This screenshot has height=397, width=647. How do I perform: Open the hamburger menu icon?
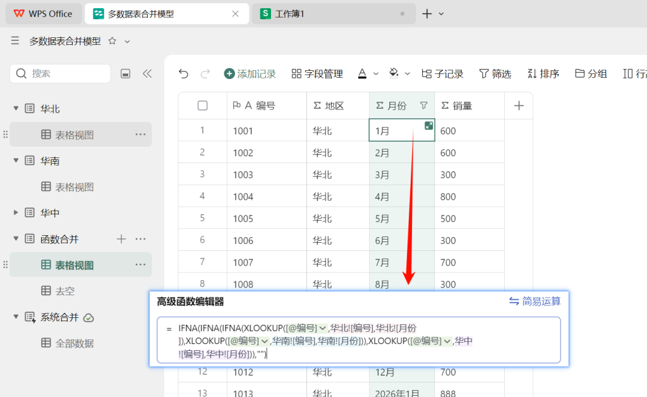pyautogui.click(x=15, y=41)
